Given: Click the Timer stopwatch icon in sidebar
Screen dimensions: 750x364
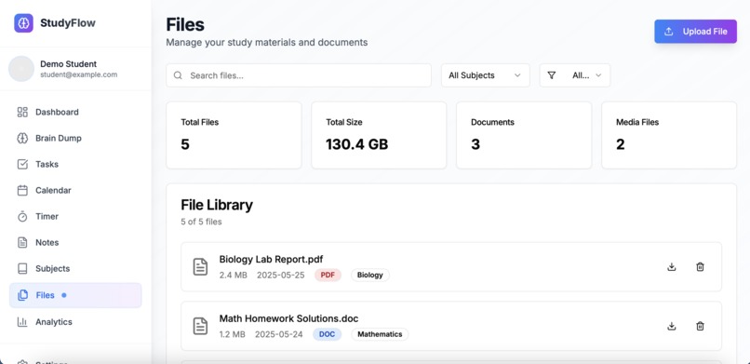Looking at the screenshot, I should pos(22,216).
